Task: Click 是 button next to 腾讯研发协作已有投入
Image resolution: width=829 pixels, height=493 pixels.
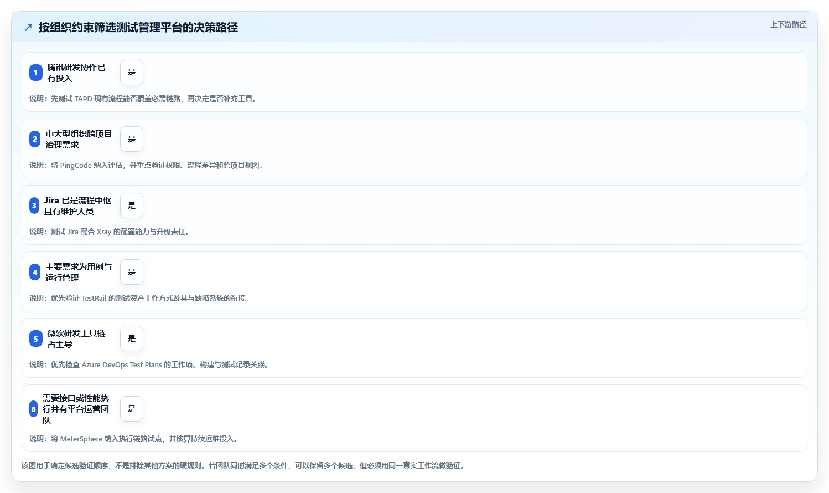Action: tap(132, 73)
